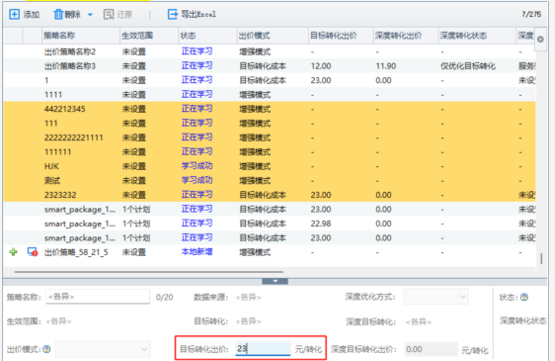Sort by the 生效范围 column header
The height and width of the screenshot is (361, 555).
[x=149, y=36]
